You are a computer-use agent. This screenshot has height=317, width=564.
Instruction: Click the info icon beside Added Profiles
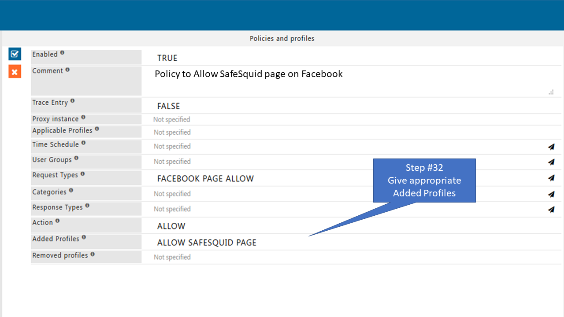(84, 238)
